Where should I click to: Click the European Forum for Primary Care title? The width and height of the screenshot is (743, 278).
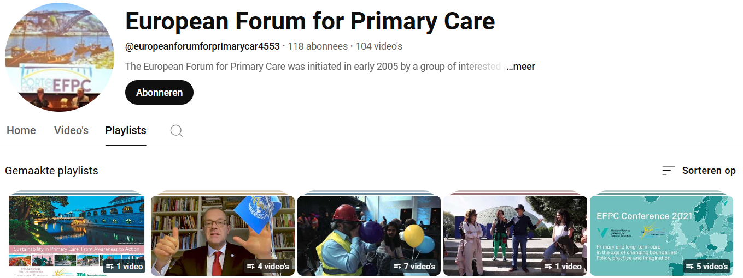point(310,21)
